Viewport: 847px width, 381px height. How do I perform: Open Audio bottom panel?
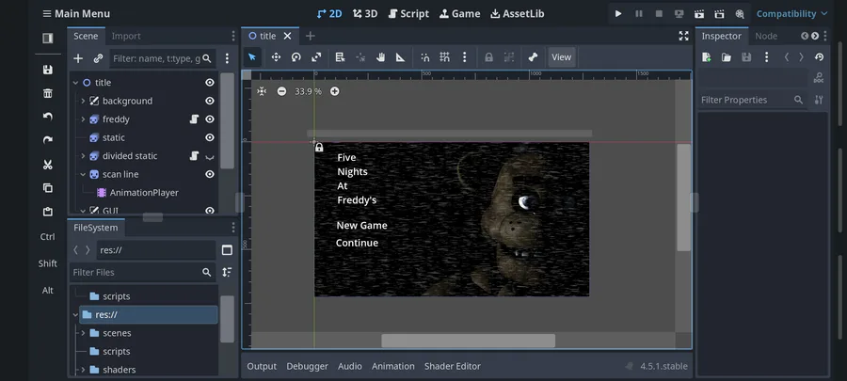coord(350,366)
